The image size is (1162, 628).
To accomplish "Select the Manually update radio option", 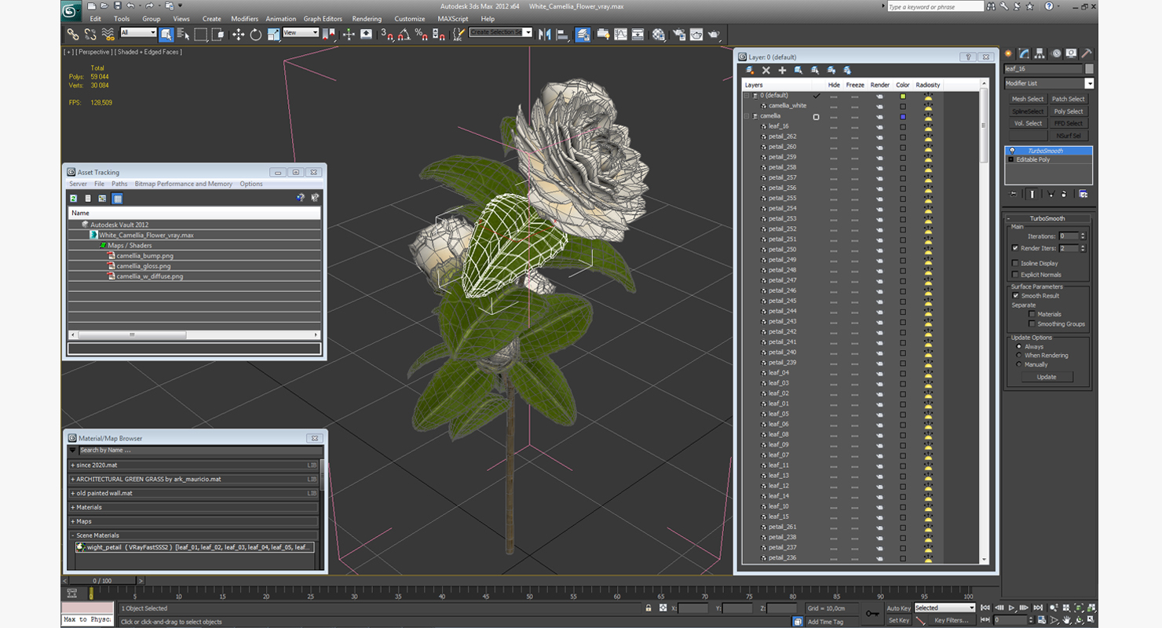I will [1019, 364].
